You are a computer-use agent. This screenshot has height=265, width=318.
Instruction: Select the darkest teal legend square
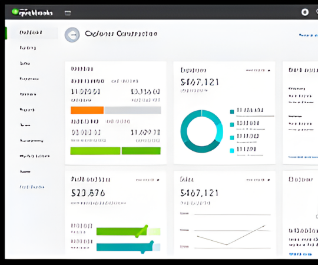[232, 111]
